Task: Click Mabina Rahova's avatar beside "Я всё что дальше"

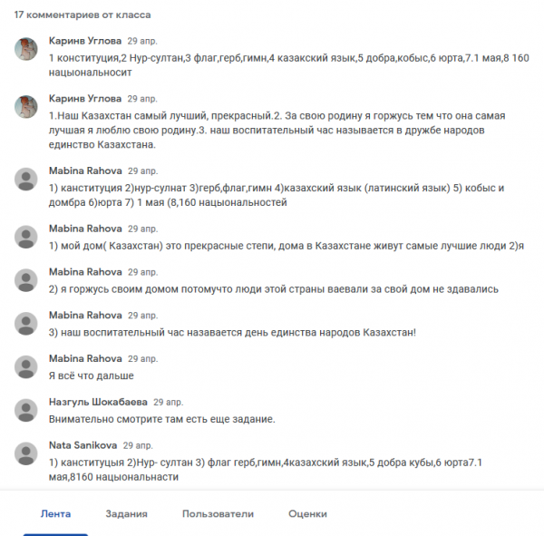Action: point(27,366)
